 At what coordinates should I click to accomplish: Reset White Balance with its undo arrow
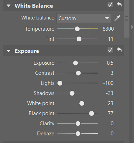[119, 5]
